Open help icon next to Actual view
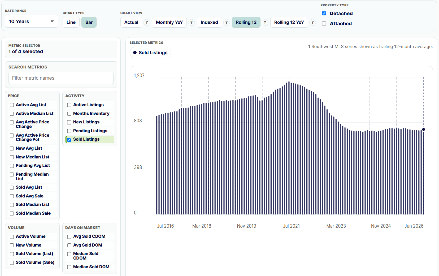This screenshot has width=439, height=276. coord(147,23)
